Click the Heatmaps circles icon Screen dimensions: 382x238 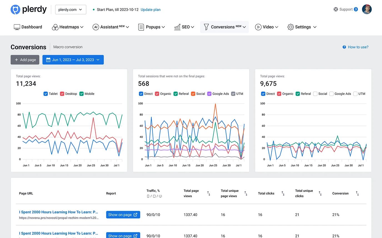click(x=55, y=27)
